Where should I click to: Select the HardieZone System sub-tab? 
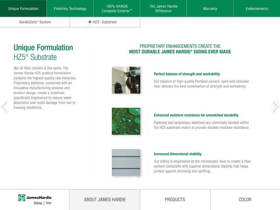(x=35, y=22)
